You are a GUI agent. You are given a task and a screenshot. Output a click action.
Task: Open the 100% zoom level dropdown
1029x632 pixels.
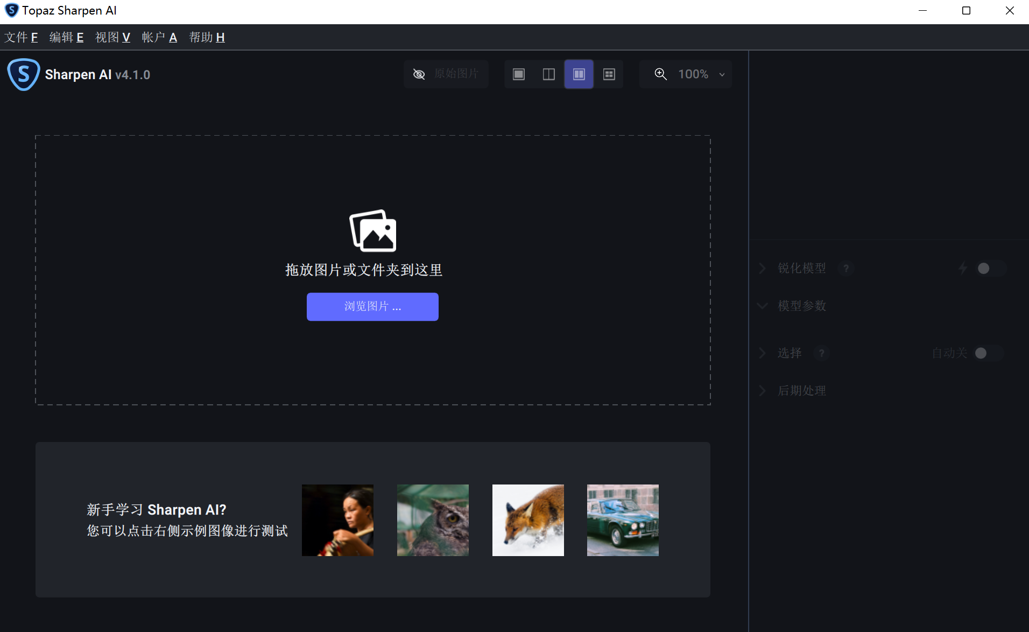[x=702, y=74]
